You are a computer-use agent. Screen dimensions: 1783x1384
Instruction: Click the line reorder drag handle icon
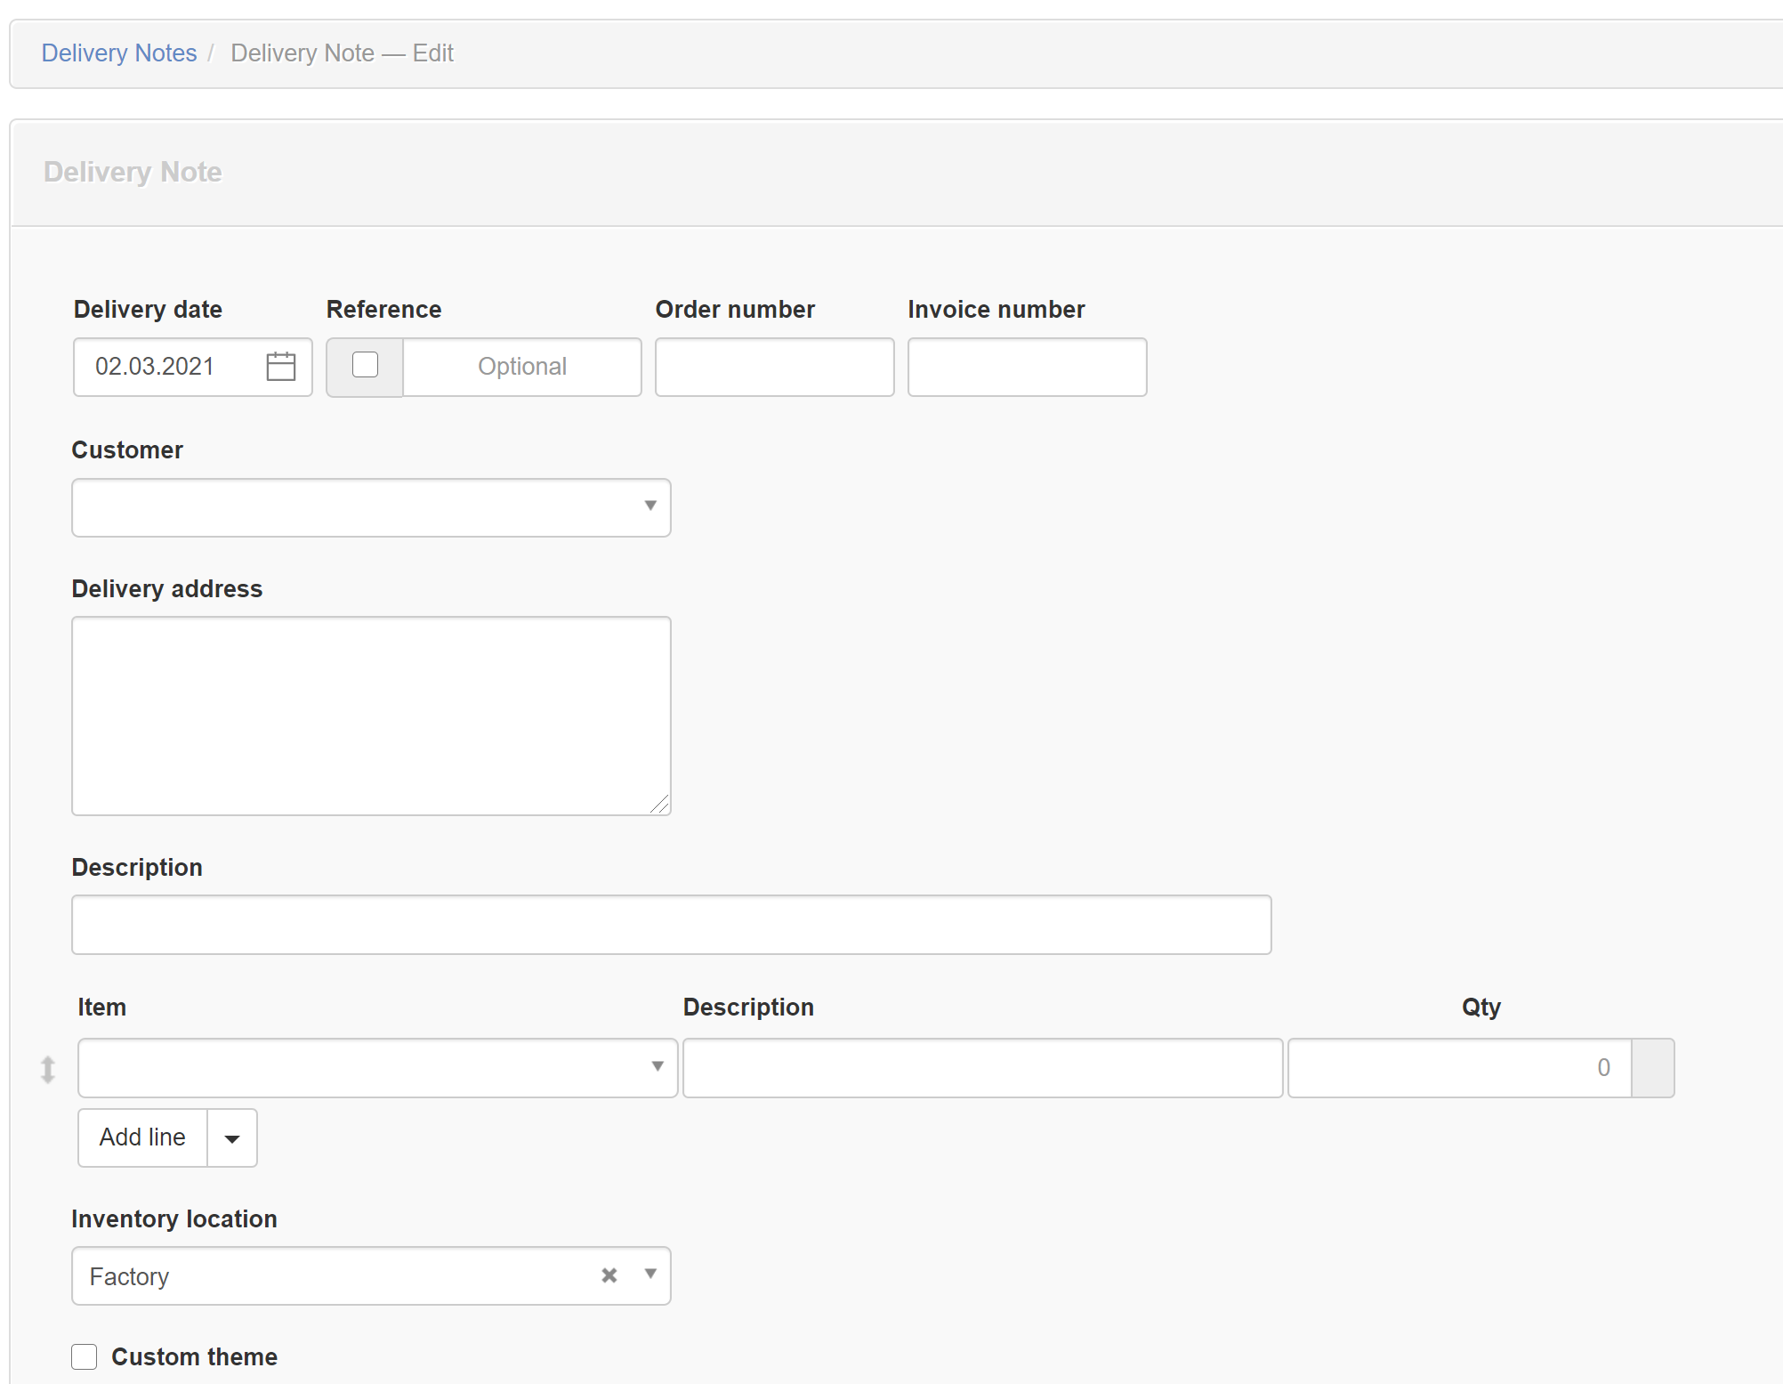[x=48, y=1069]
